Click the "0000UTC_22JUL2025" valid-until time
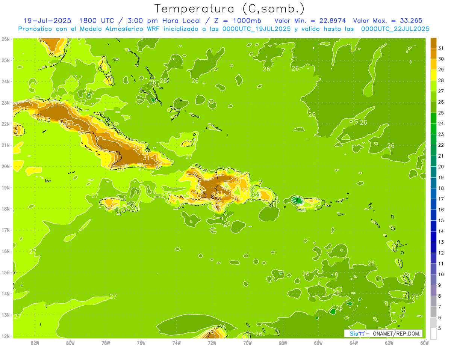The height and width of the screenshot is (348, 451). 395,29
